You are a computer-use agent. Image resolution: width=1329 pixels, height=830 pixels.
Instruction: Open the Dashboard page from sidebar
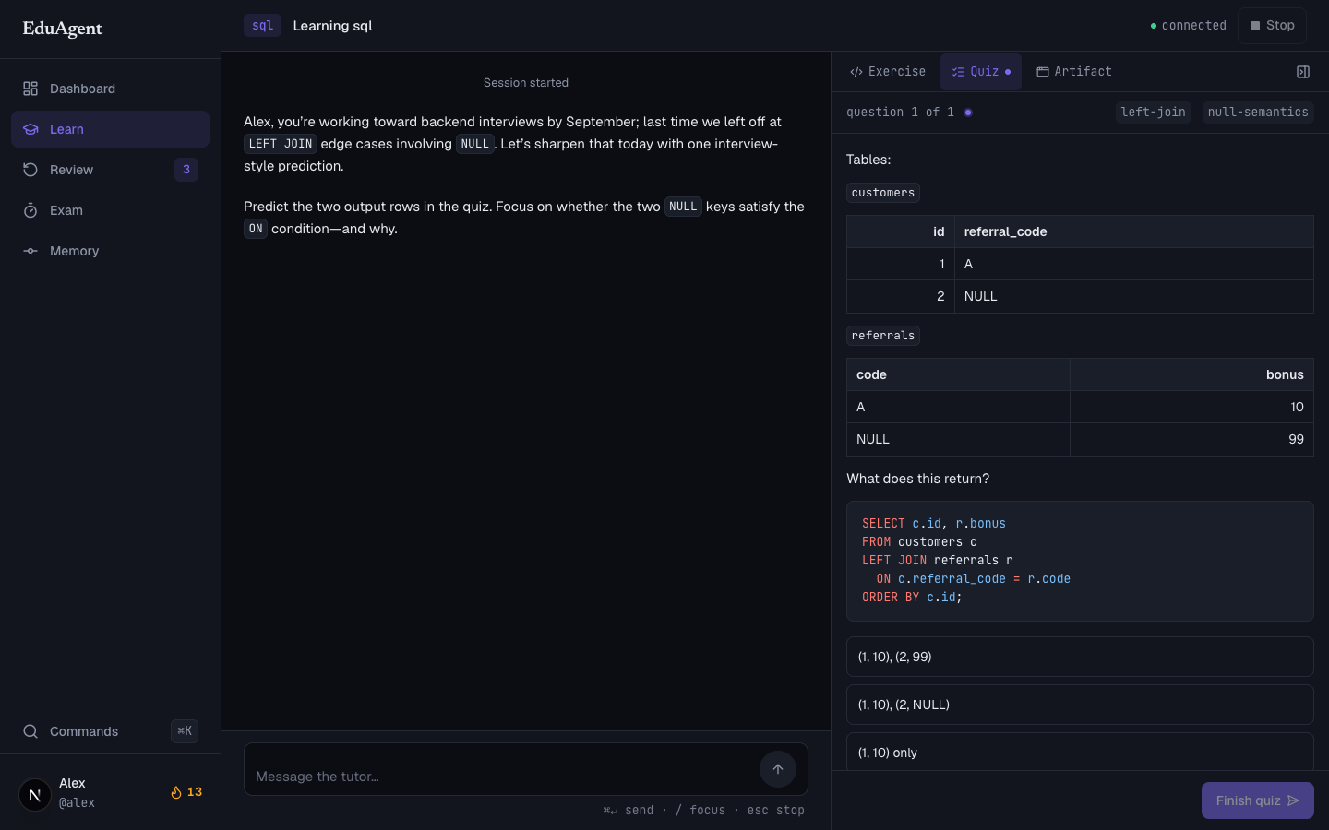(110, 89)
